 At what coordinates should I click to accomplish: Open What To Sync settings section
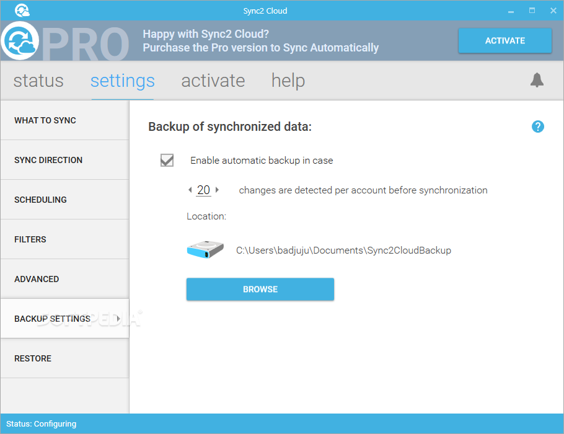64,120
